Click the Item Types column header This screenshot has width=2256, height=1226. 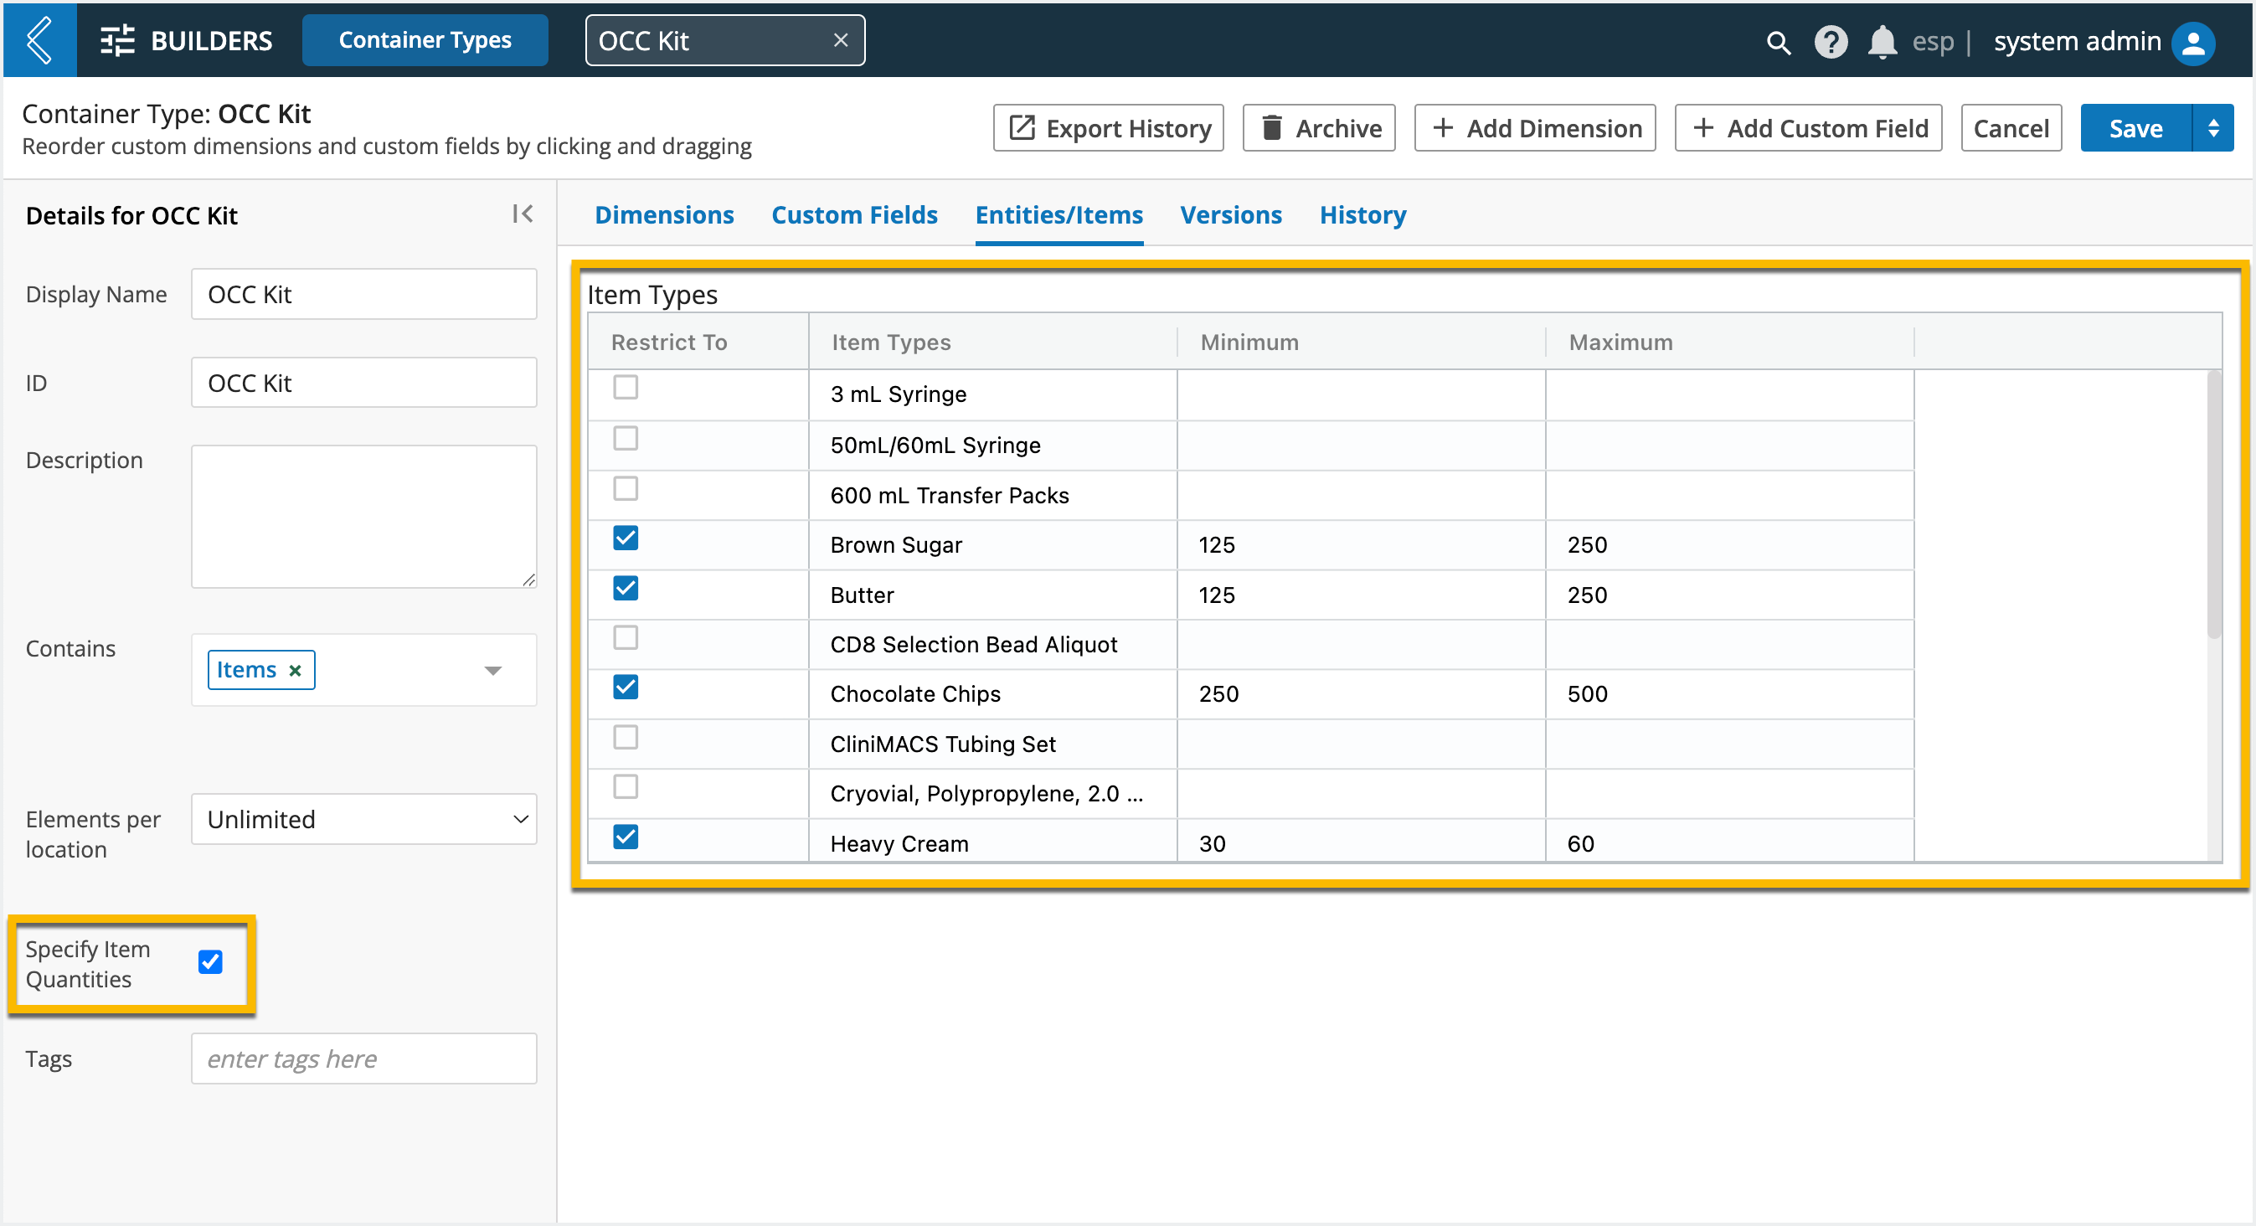(x=993, y=342)
